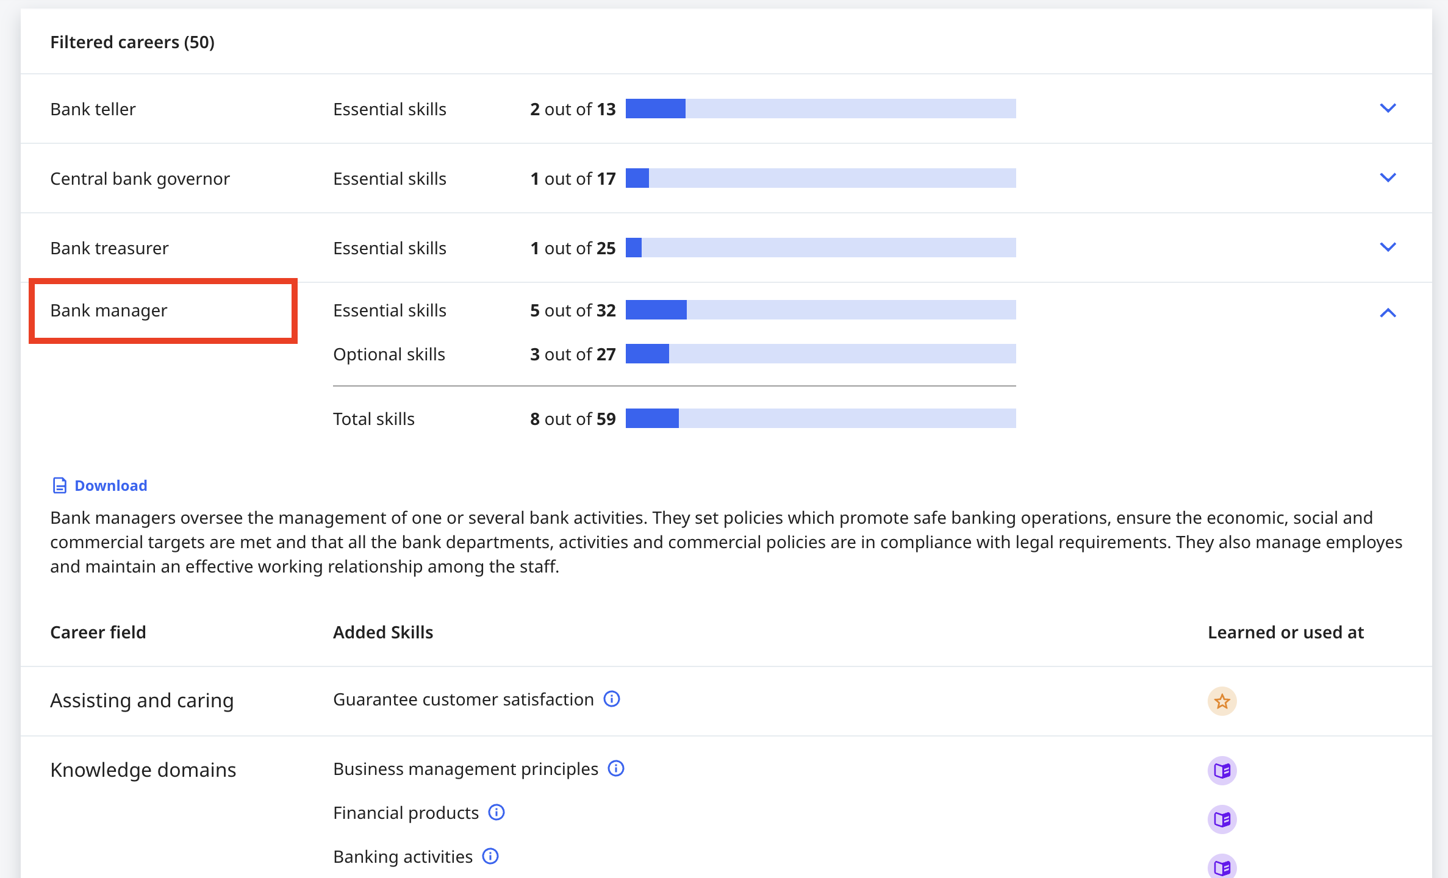
Task: Select the Central bank governor career item
Action: pyautogui.click(x=142, y=178)
